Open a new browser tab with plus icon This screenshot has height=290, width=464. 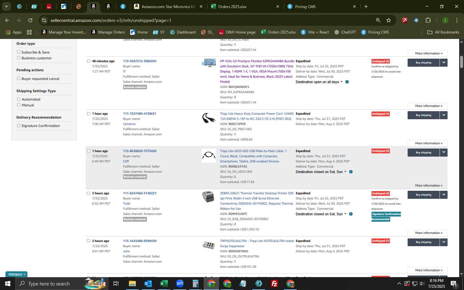coord(366,6)
